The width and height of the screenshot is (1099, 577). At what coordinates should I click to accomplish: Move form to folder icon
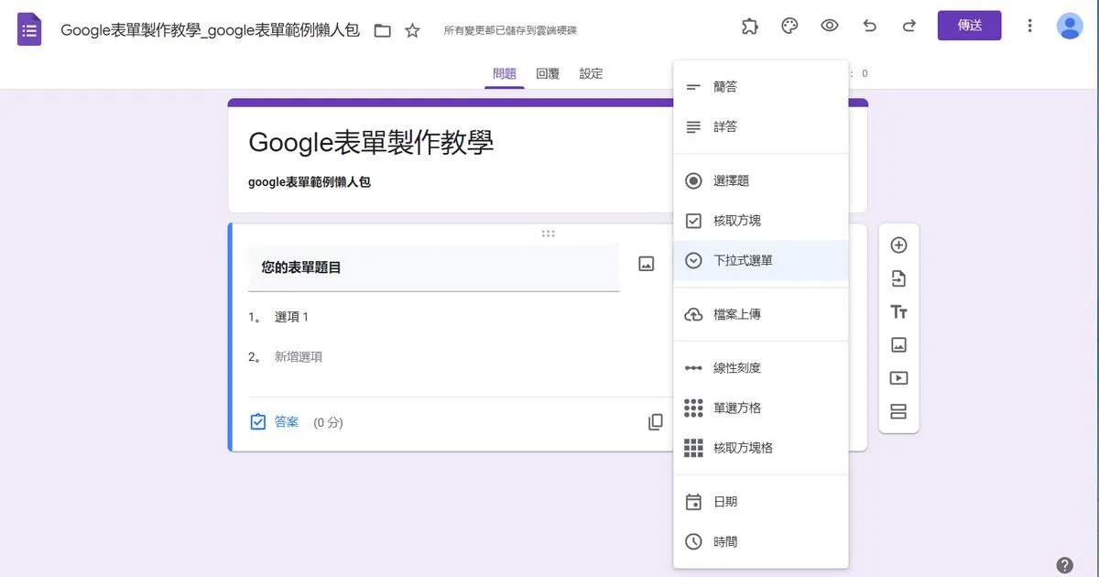pyautogui.click(x=383, y=30)
